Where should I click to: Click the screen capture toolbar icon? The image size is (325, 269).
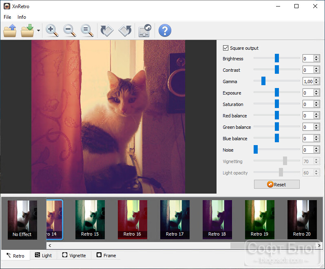point(145,31)
